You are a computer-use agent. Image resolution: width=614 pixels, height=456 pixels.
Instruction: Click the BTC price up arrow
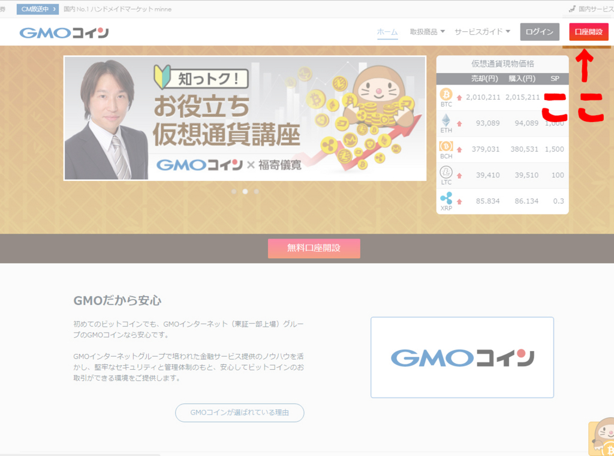(459, 98)
